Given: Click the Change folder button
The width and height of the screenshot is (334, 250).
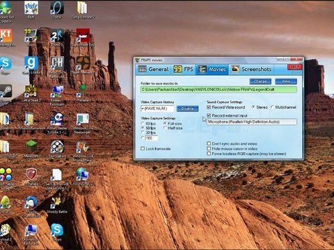Looking at the screenshot, I should click(x=260, y=81).
